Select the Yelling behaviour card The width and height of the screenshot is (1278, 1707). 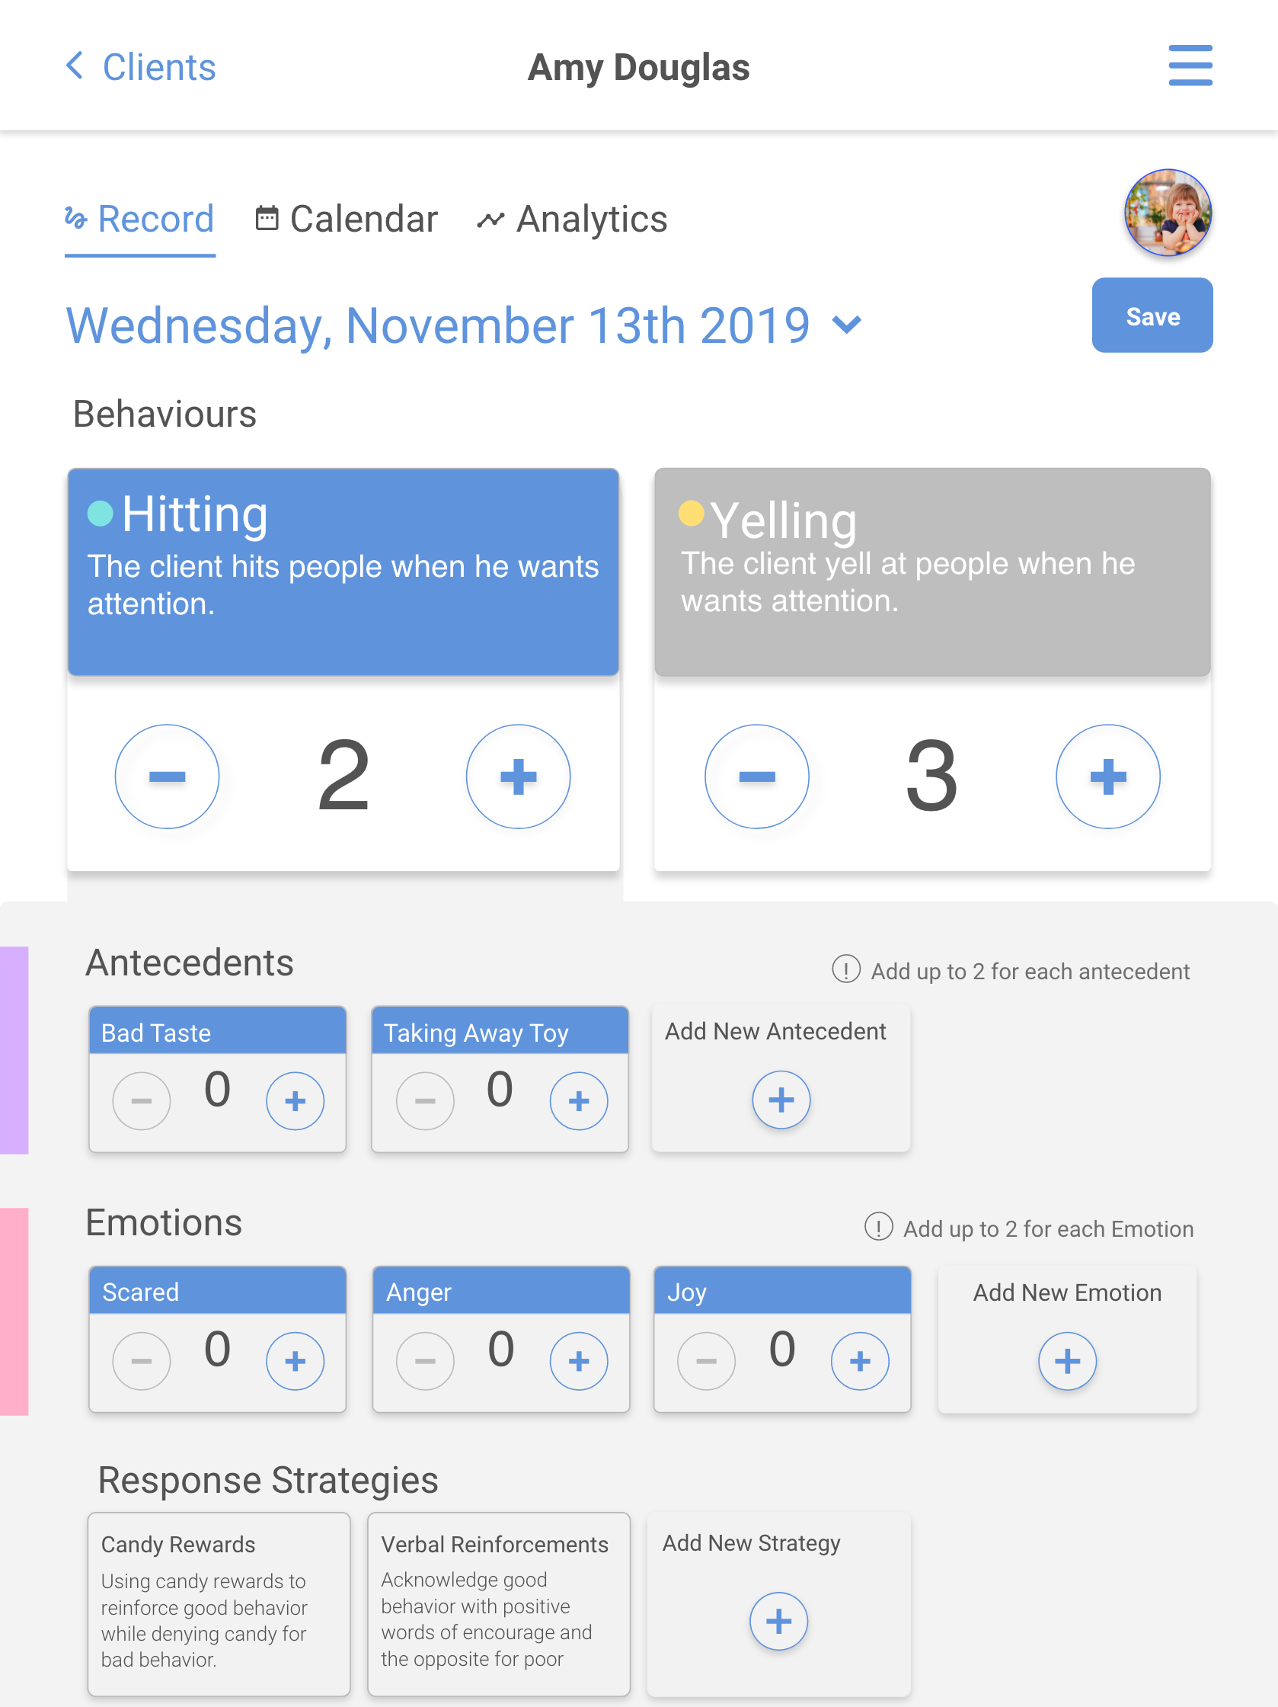(932, 572)
